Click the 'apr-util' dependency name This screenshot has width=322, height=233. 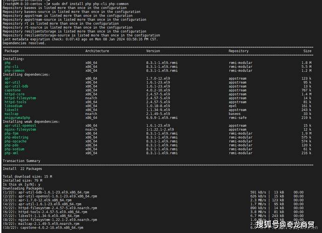[12, 82]
